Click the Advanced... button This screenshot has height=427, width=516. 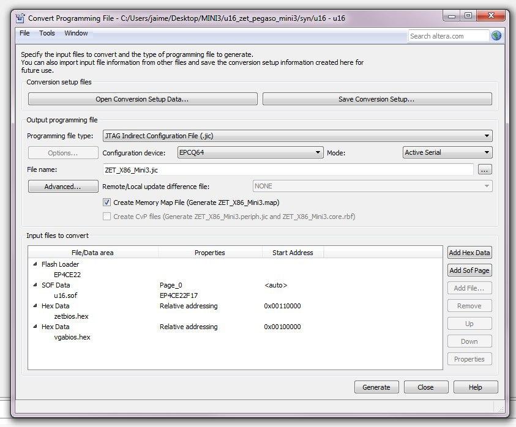[63, 187]
